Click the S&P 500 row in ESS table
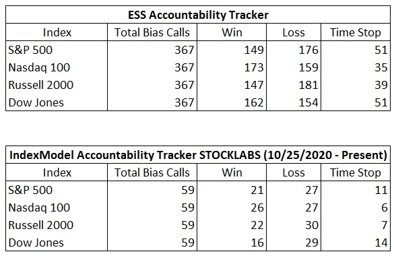 click(x=198, y=50)
